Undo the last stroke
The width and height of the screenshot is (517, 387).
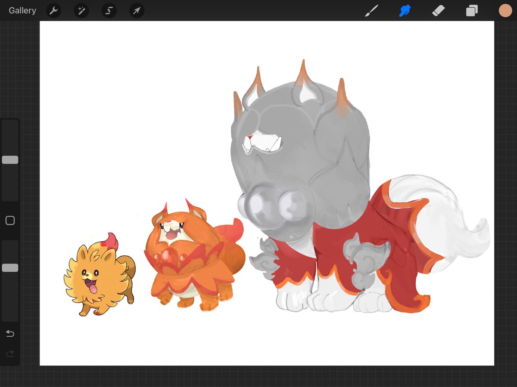click(x=10, y=334)
